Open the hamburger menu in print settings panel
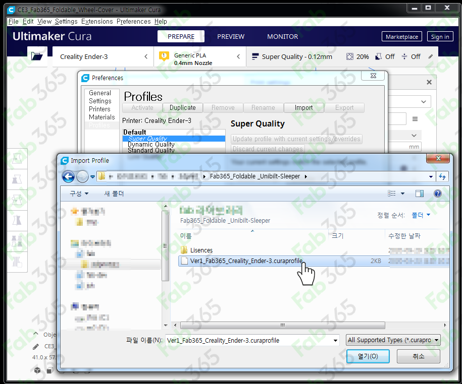 415,119
